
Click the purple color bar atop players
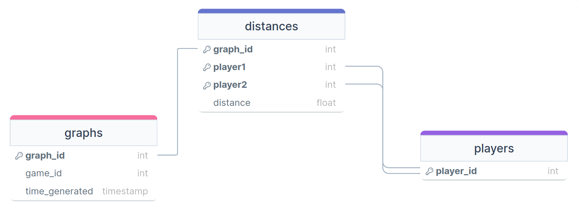pos(494,133)
